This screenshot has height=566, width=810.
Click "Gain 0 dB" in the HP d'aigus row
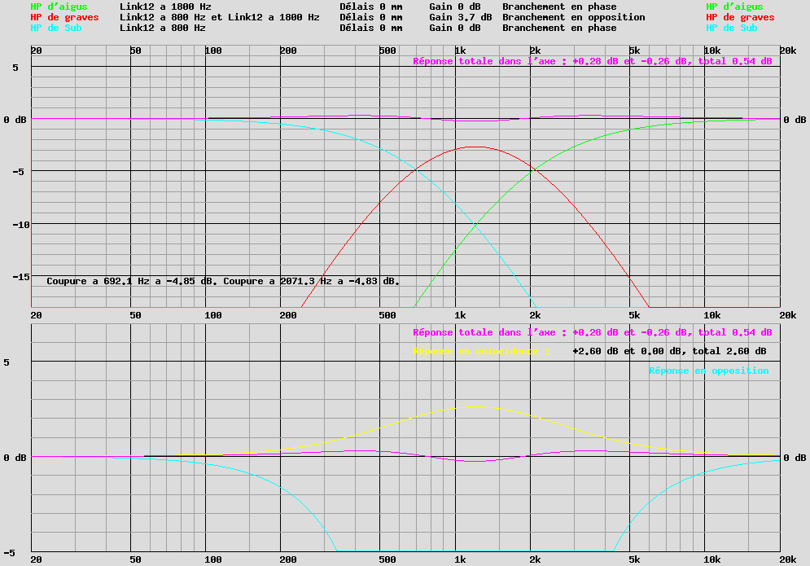(454, 7)
